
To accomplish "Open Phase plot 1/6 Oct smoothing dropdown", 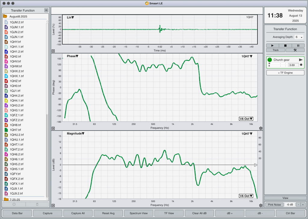I will coord(246,119).
